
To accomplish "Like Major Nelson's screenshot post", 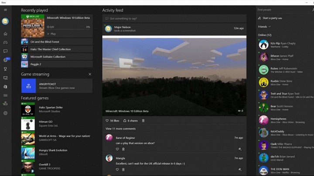I will [107, 121].
